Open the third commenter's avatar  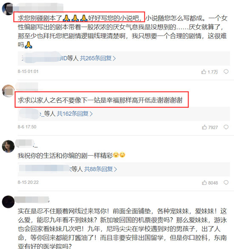(8, 146)
